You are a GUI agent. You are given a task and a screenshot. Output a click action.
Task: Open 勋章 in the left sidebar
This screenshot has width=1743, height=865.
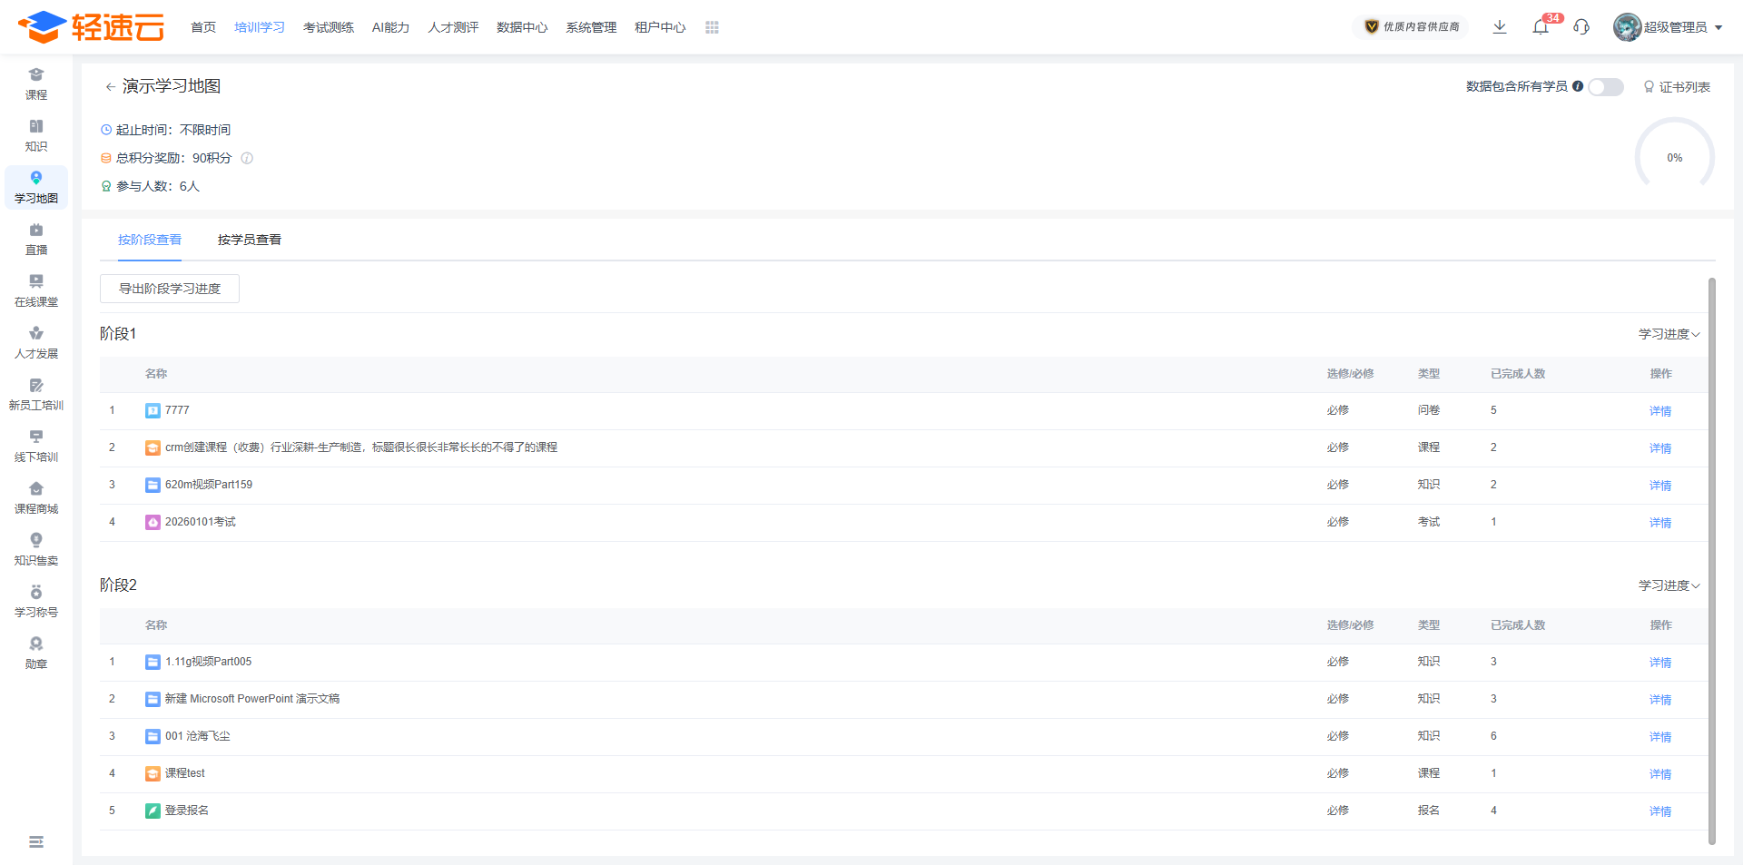pyautogui.click(x=36, y=653)
